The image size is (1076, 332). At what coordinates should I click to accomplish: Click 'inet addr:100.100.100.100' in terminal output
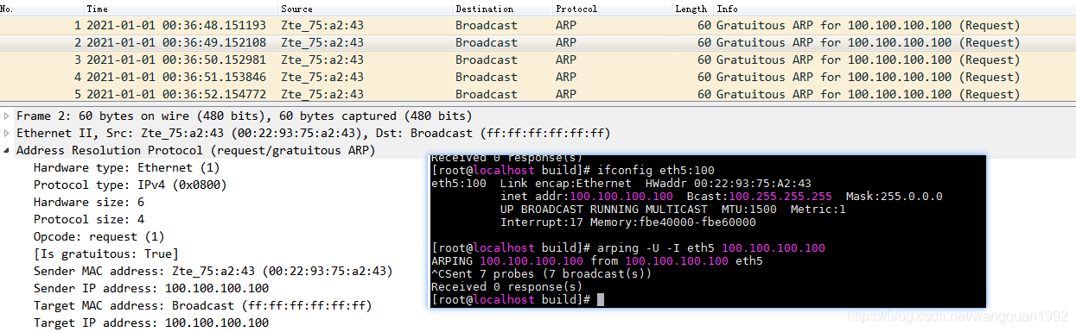tap(587, 197)
